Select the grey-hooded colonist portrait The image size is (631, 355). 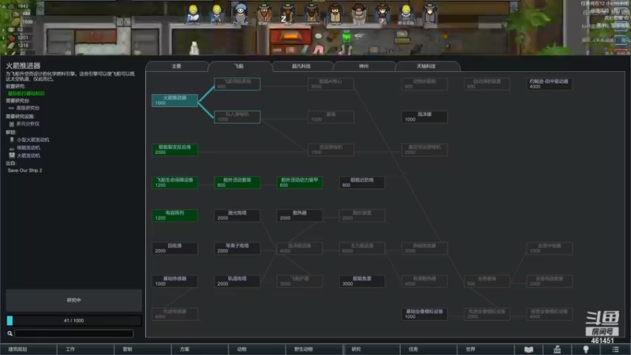click(241, 13)
